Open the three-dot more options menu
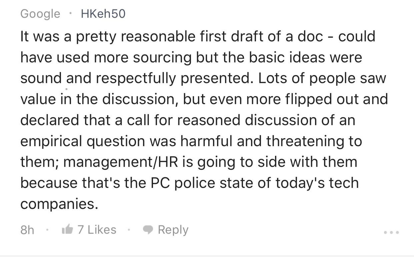 click(391, 232)
